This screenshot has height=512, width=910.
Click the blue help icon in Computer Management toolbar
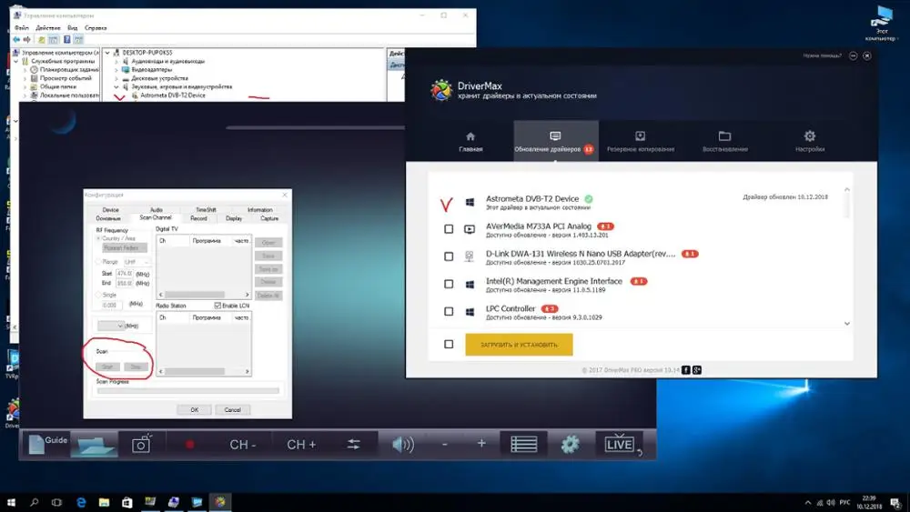66,39
